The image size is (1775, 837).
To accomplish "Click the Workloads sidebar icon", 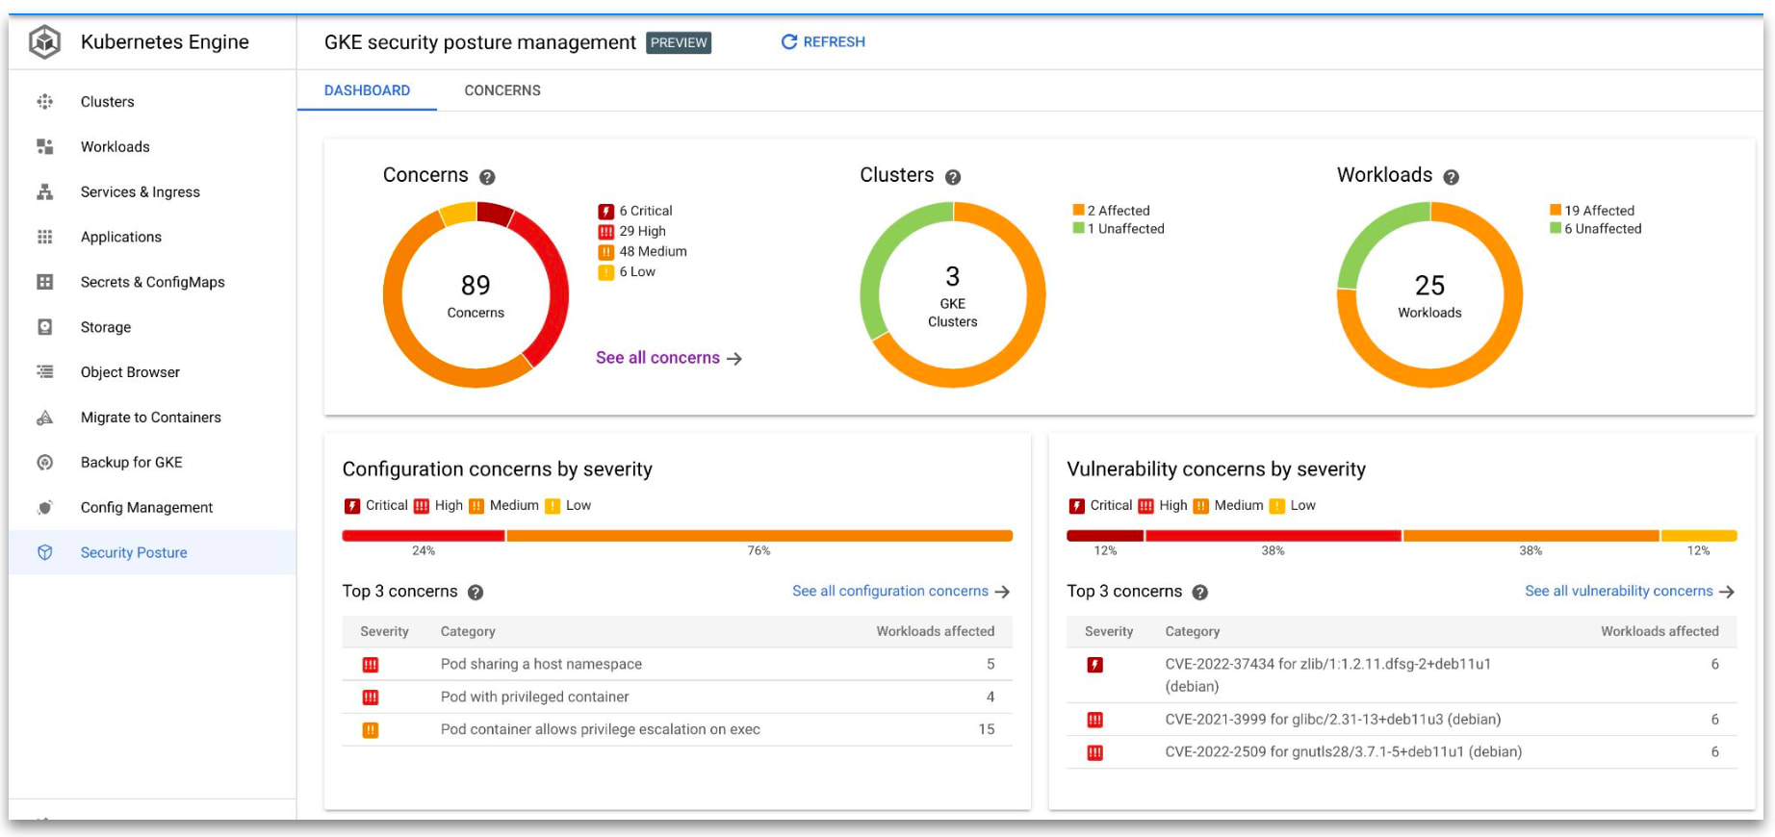I will pos(44,146).
